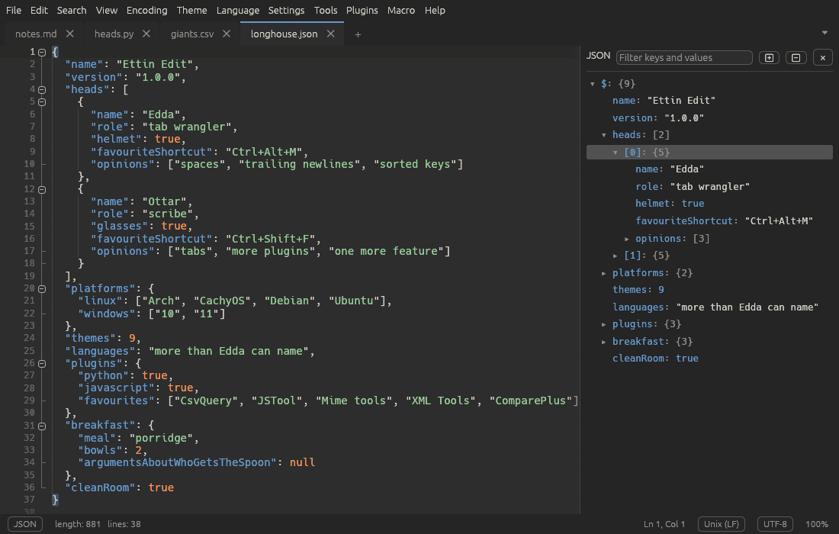Select the themes: 9 tree row

coord(709,289)
